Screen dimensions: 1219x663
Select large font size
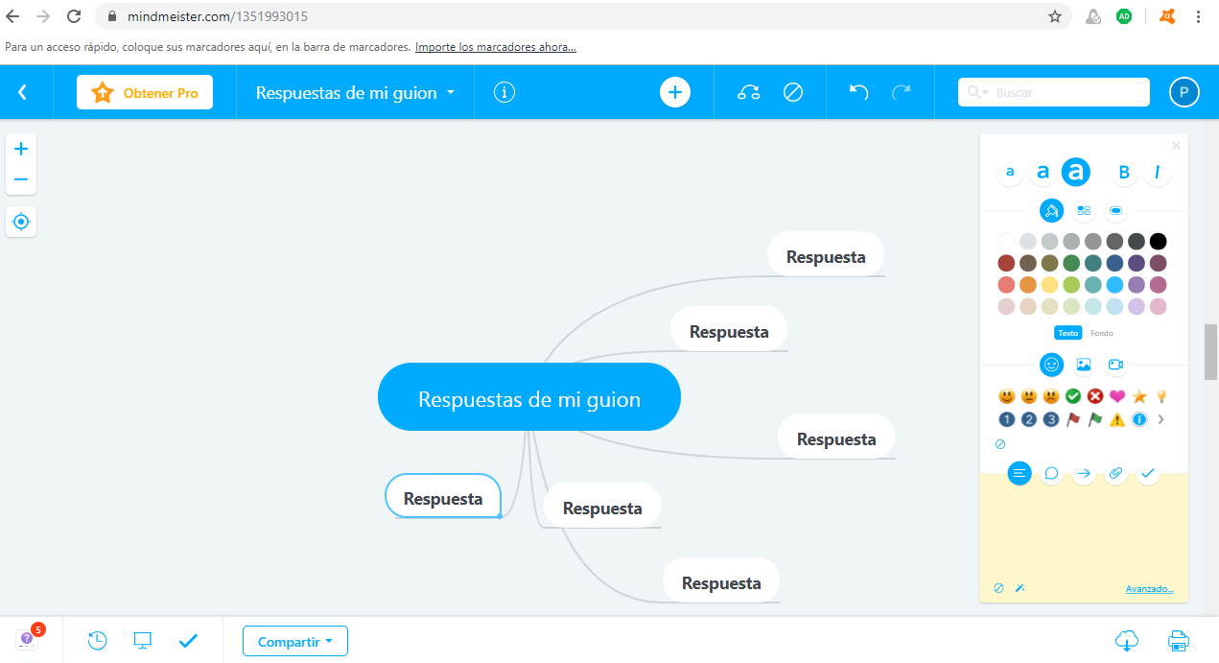[x=1076, y=172]
